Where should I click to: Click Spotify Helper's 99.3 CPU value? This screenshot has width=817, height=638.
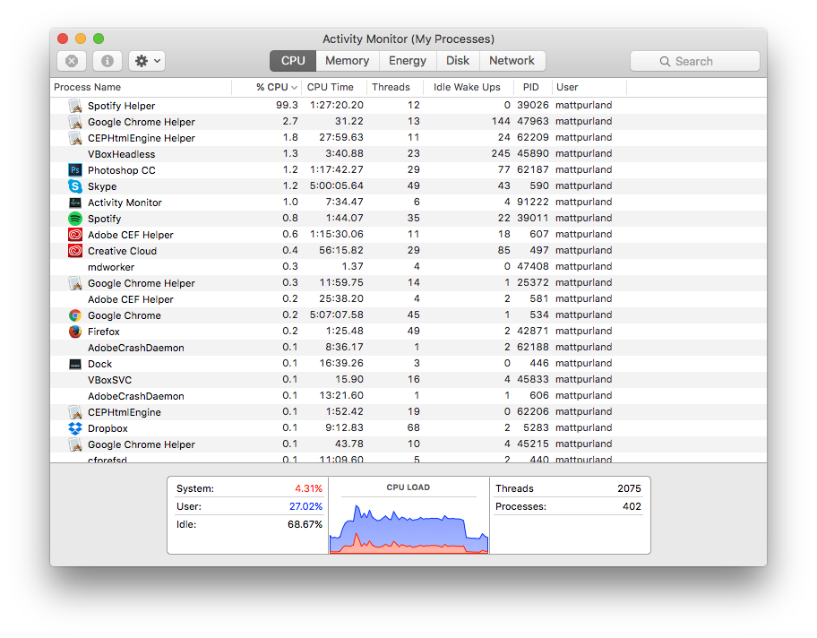pos(287,106)
